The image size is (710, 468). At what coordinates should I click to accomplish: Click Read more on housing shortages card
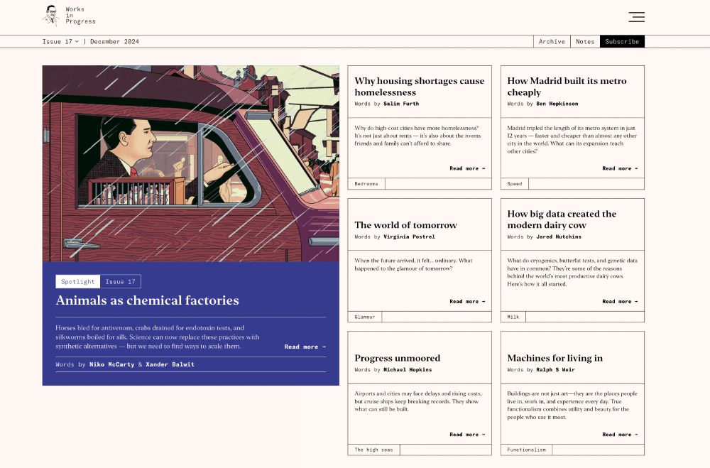click(467, 168)
